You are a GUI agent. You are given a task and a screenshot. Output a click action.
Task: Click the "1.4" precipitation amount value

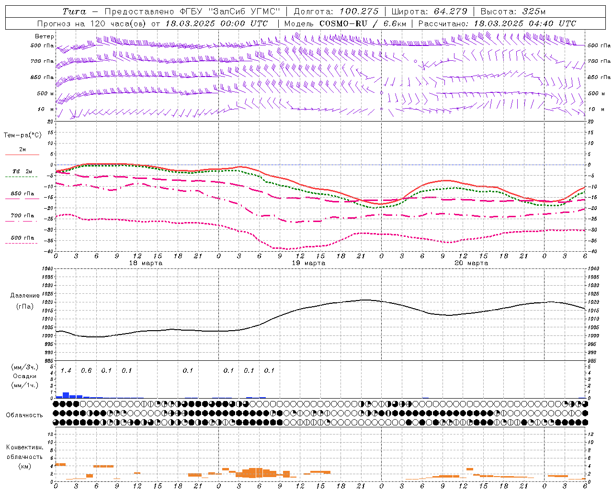click(66, 371)
